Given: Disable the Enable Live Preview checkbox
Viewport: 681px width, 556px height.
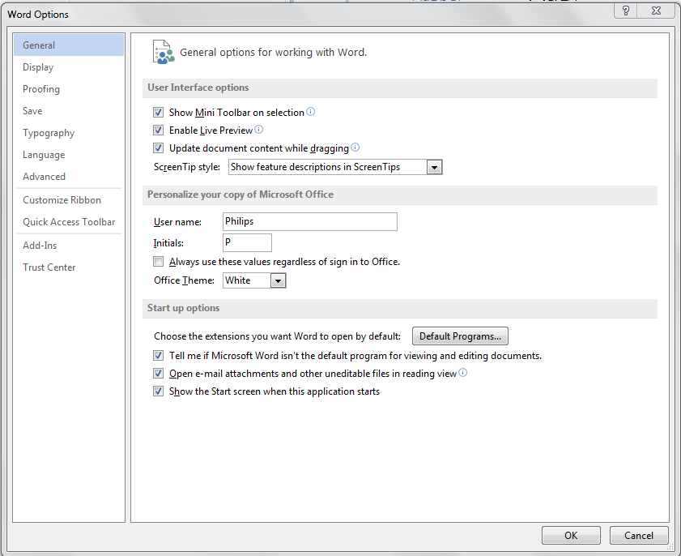Looking at the screenshot, I should (158, 130).
